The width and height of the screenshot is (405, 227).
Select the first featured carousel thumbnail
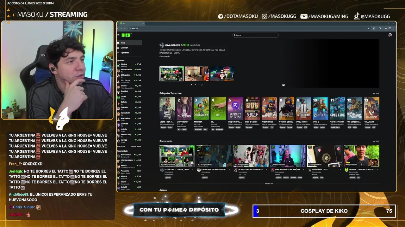pyautogui.click(x=171, y=74)
